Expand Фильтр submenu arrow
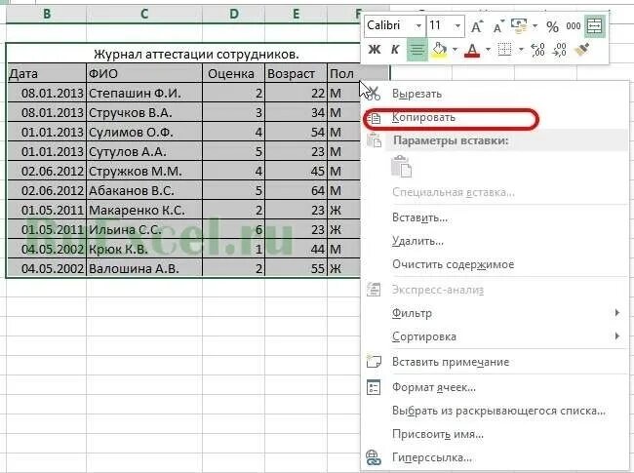This screenshot has height=473, width=634. click(617, 312)
